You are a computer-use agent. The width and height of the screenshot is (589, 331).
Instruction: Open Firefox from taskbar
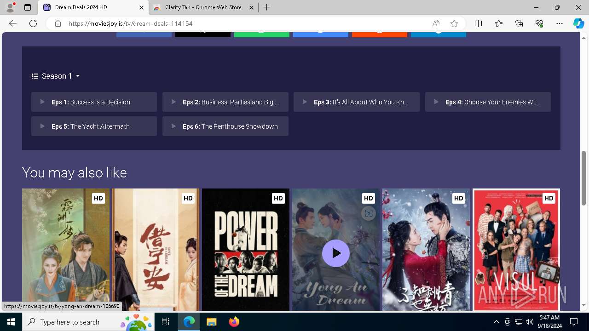coord(234,322)
